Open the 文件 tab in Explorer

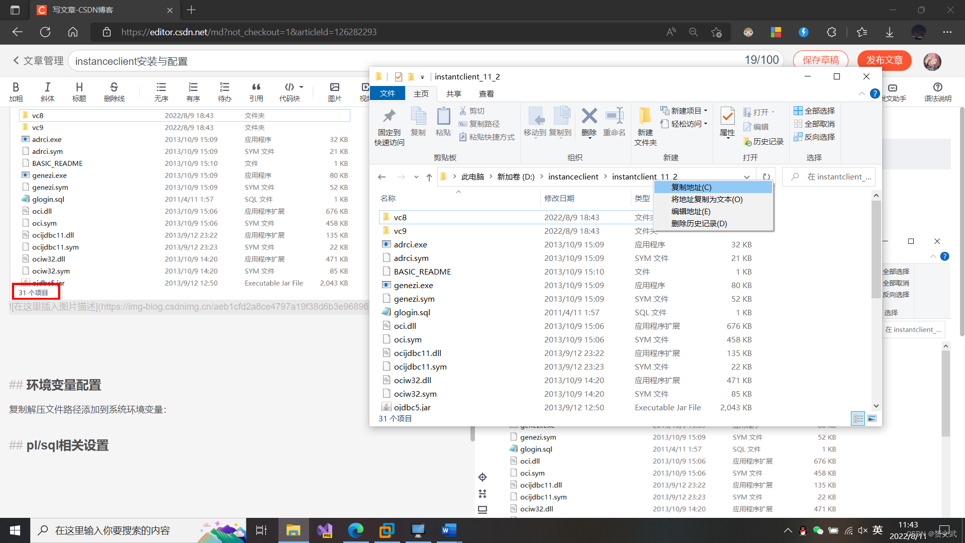tap(388, 94)
